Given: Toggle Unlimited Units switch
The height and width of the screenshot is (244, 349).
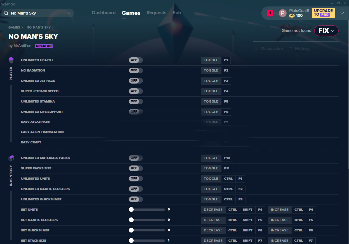Looking at the screenshot, I should (x=136, y=179).
